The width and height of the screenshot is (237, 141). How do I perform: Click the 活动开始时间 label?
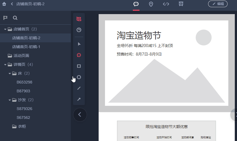164,137
